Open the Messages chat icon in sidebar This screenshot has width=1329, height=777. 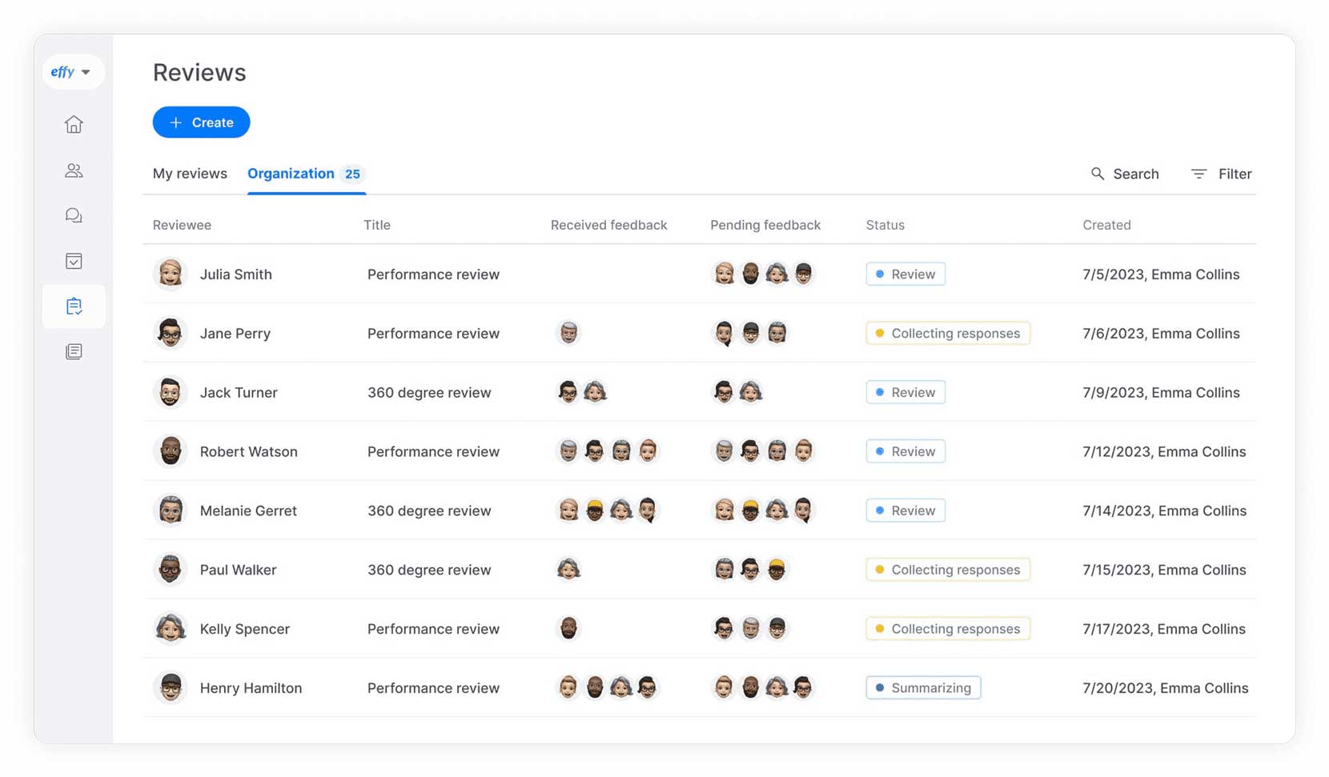(x=73, y=214)
